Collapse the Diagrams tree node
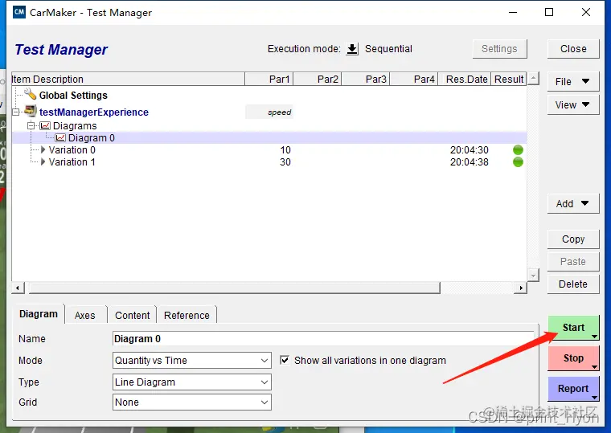 click(x=31, y=126)
